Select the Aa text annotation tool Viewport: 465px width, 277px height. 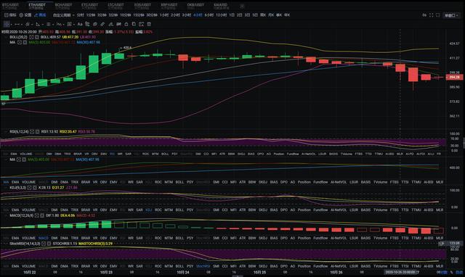[x=80, y=24]
